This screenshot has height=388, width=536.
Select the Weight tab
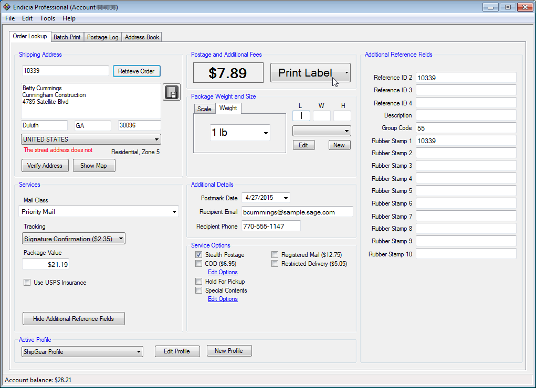(x=228, y=108)
